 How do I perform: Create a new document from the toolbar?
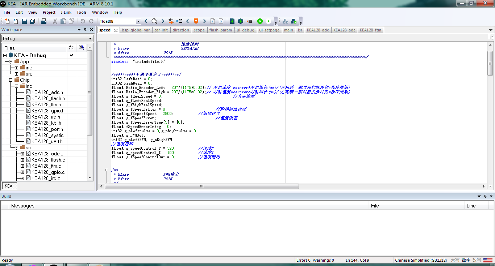coord(7,21)
